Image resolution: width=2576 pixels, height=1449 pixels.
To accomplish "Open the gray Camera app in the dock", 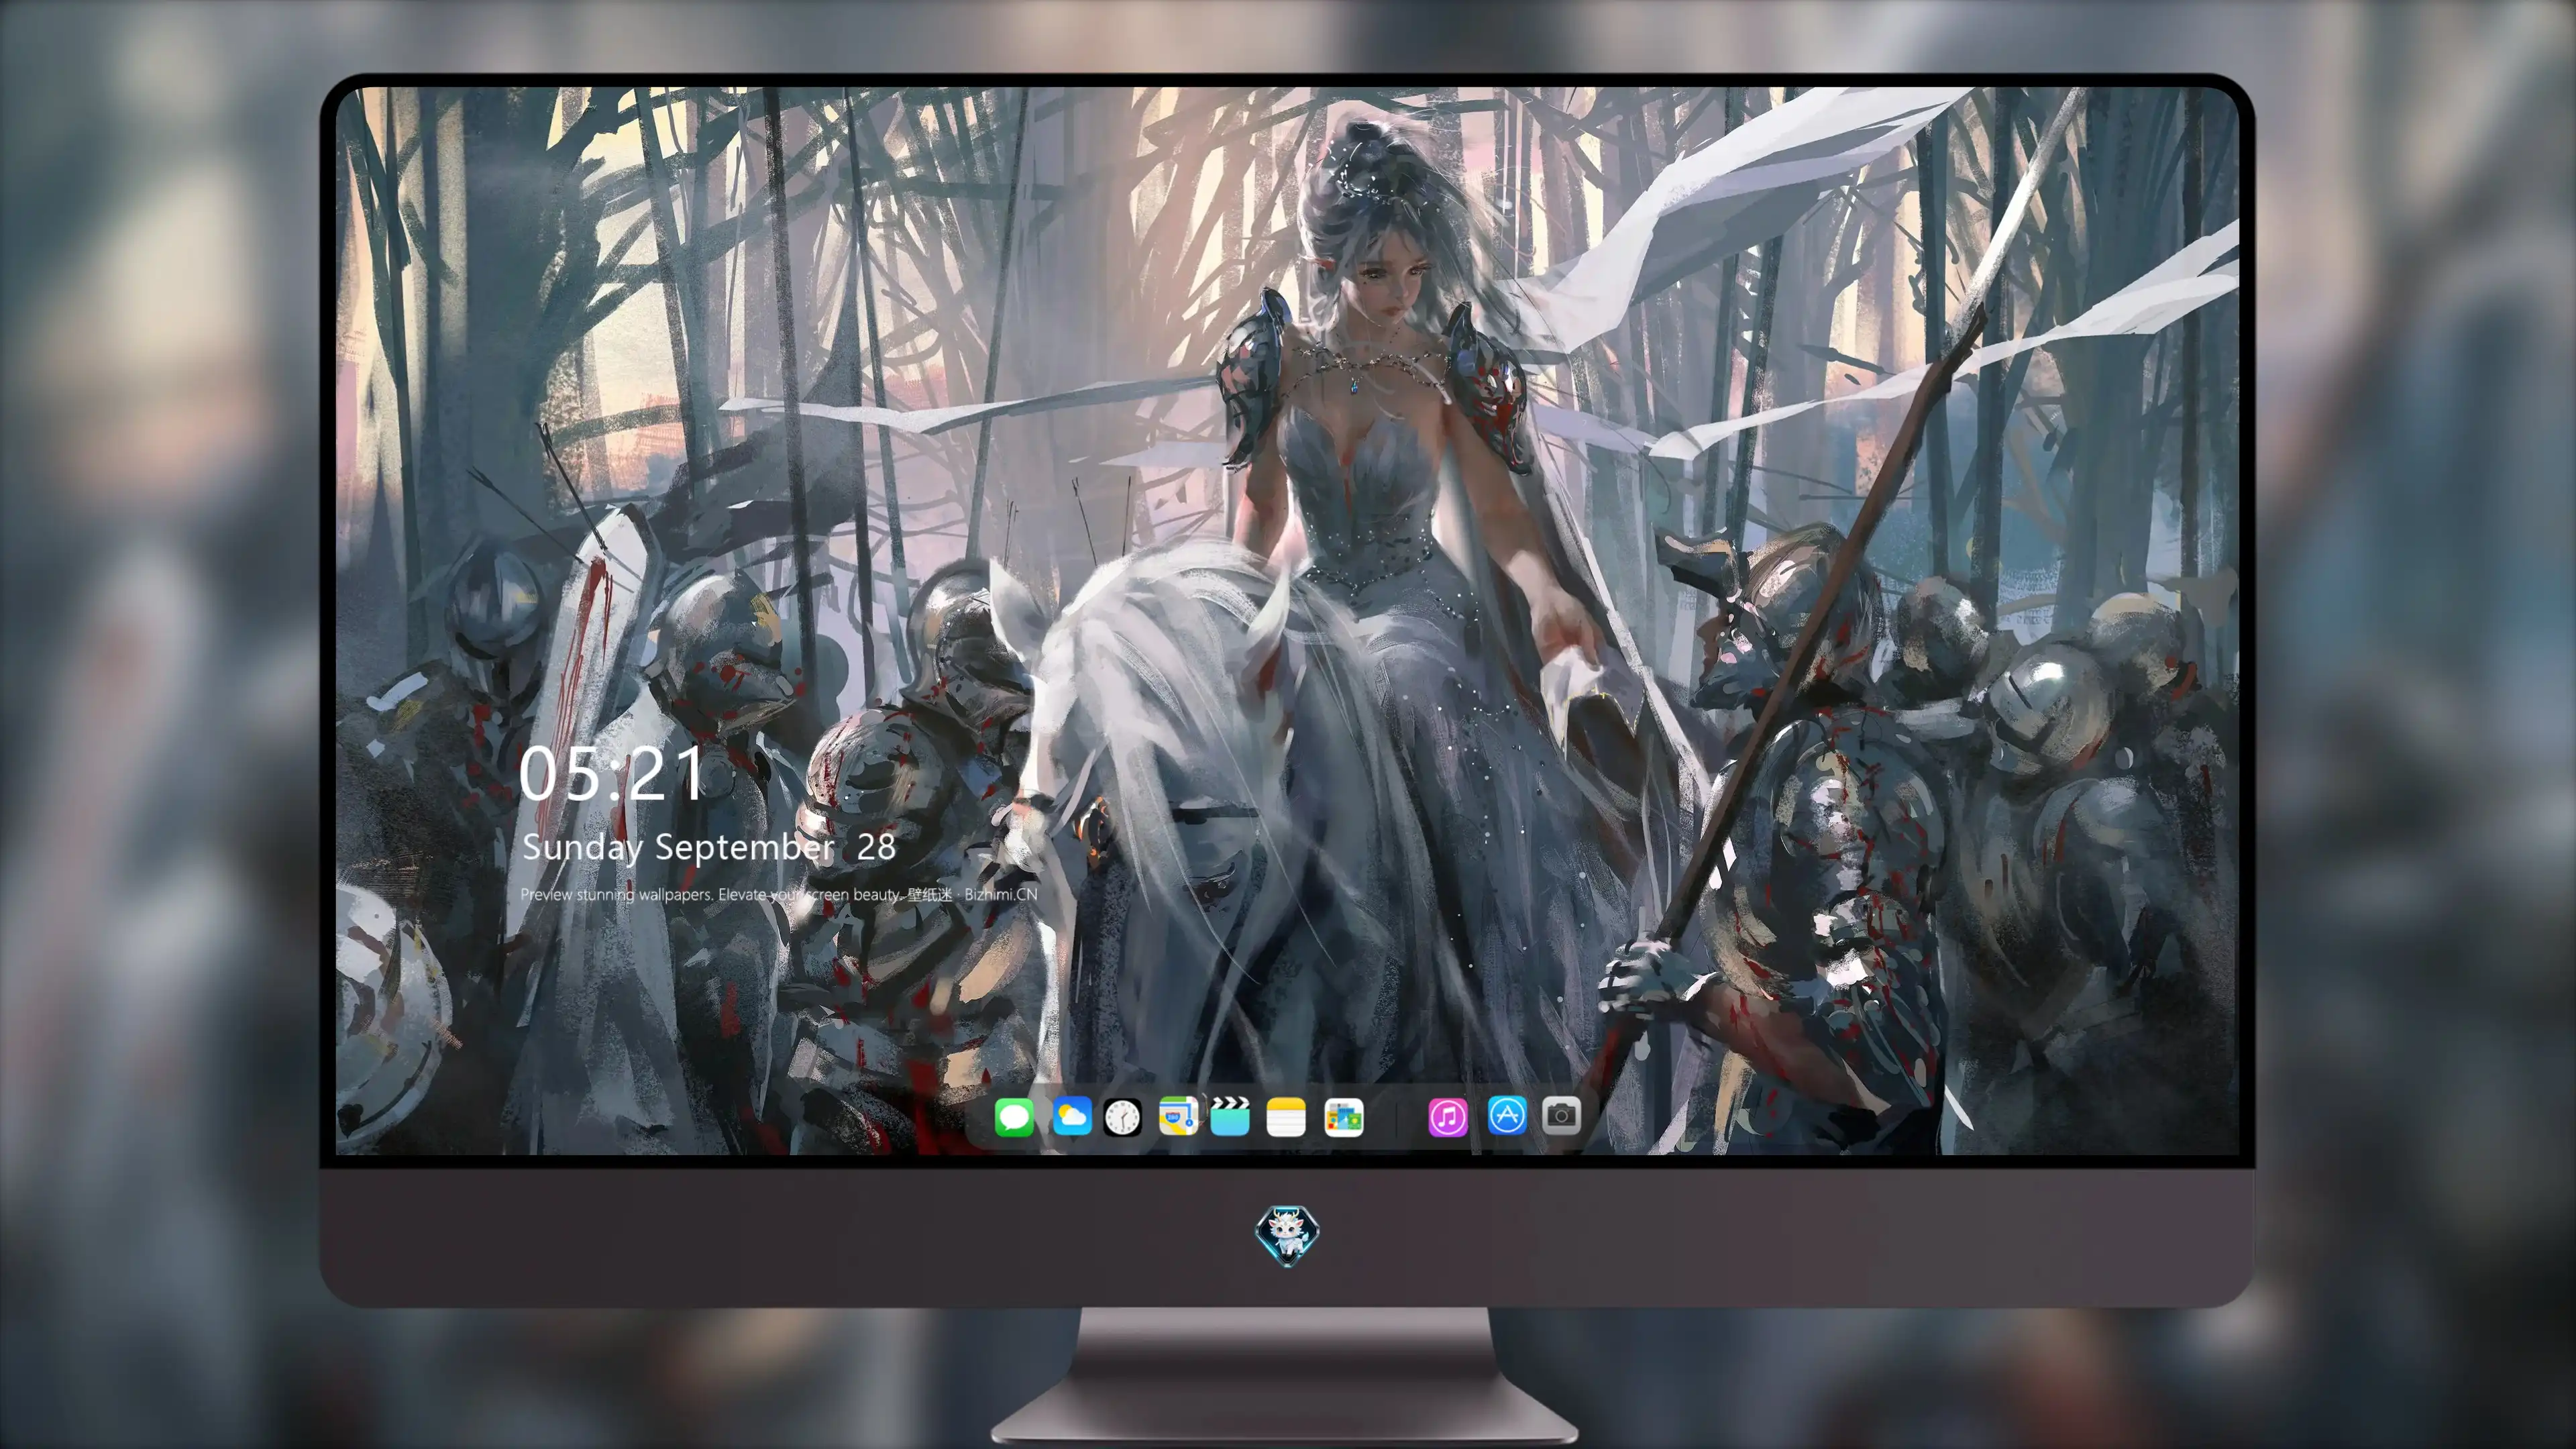I will pos(1561,1115).
